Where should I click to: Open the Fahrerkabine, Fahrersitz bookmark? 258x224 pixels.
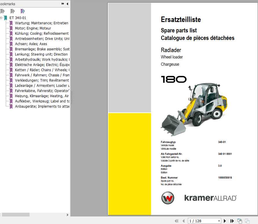click(42, 91)
